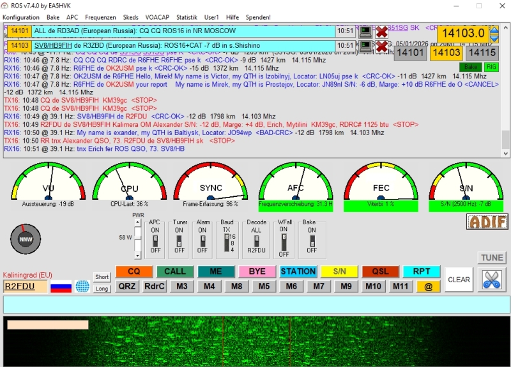The image size is (511, 367).
Task: Open the Hilfe menu
Action: (x=233, y=18)
